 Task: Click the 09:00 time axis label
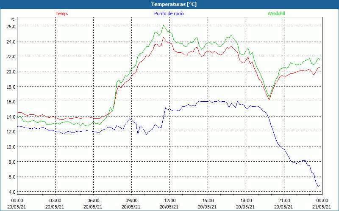[x=131, y=201]
